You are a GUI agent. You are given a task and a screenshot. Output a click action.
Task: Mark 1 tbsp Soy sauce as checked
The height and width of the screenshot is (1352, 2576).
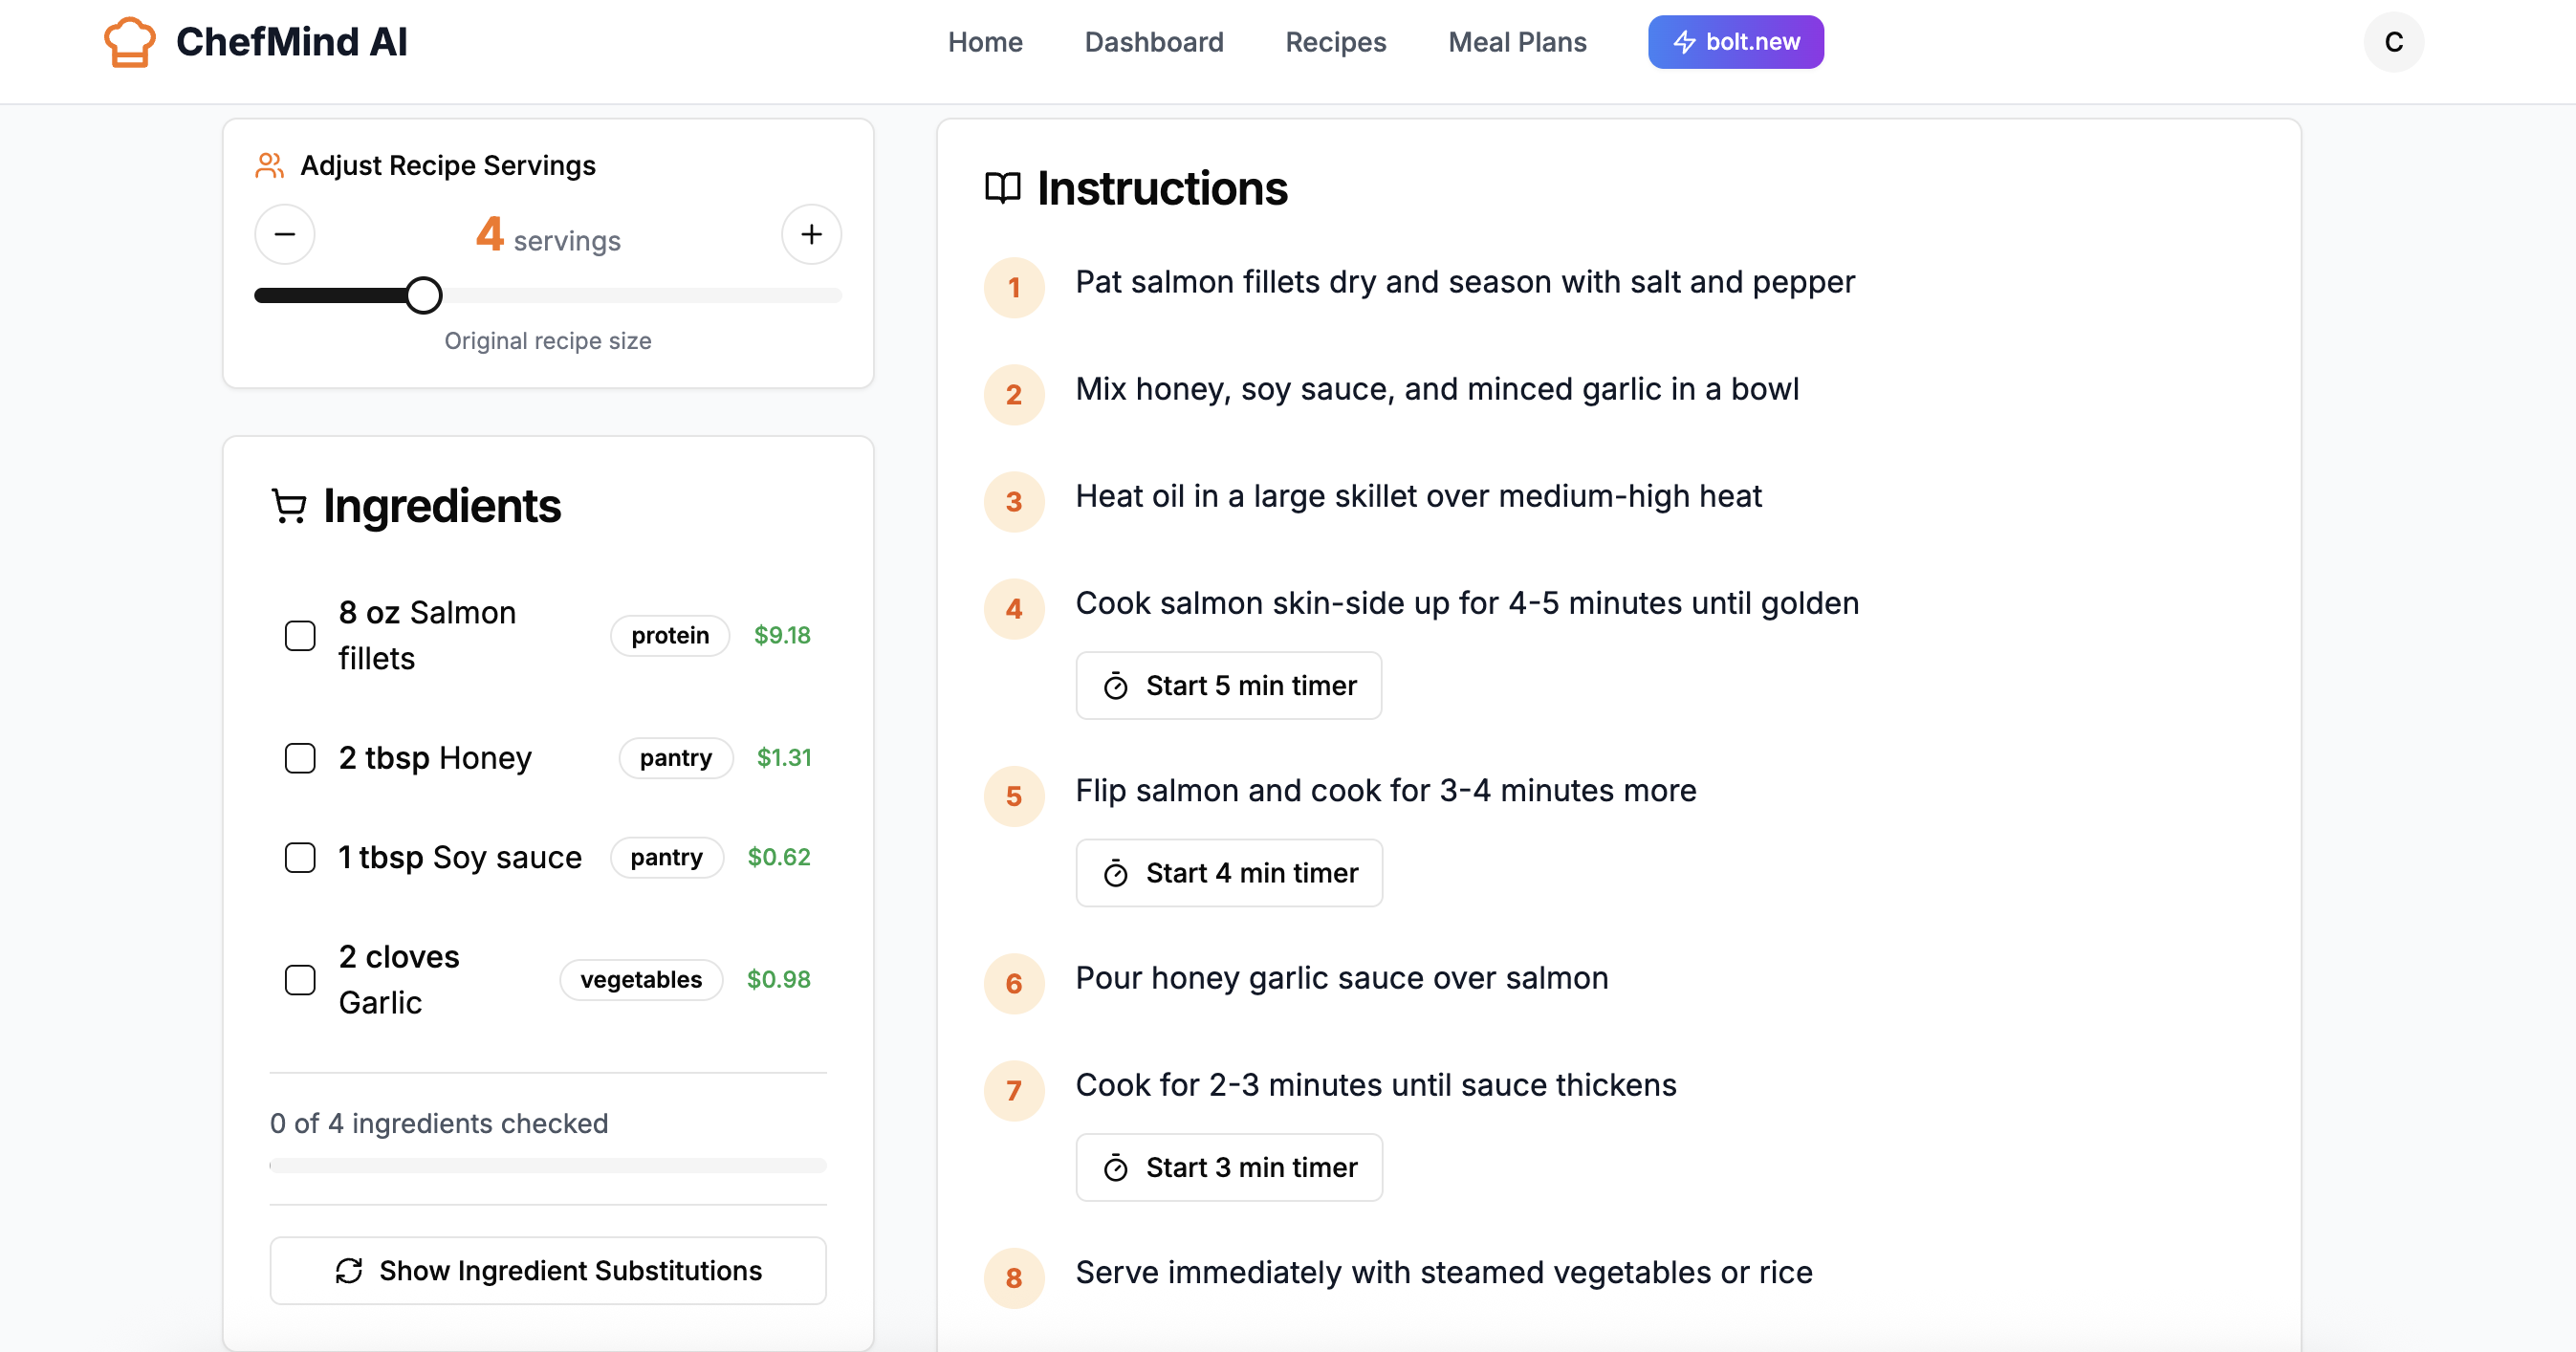pos(300,857)
